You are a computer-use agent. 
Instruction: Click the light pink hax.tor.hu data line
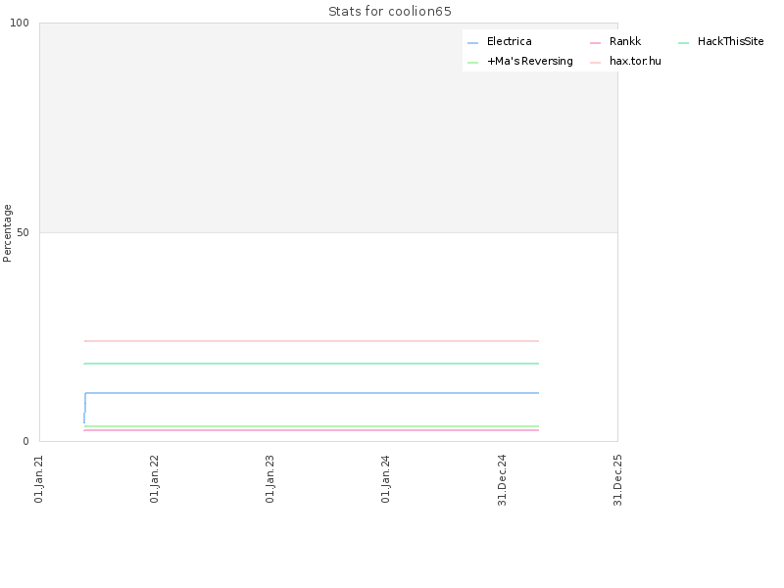(x=312, y=341)
